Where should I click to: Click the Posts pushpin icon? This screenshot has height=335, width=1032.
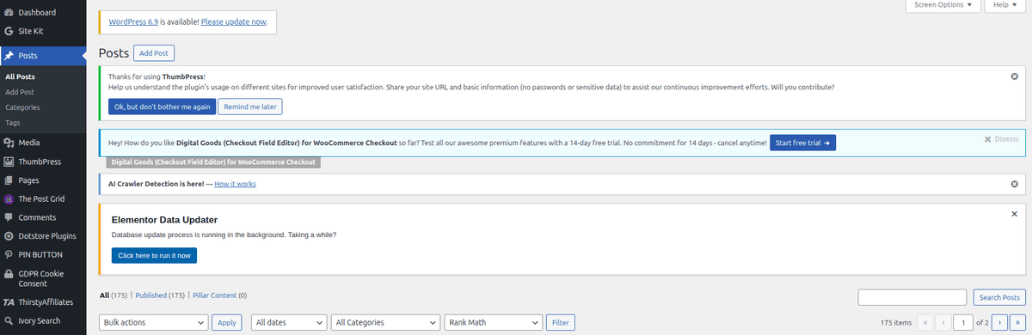click(9, 56)
